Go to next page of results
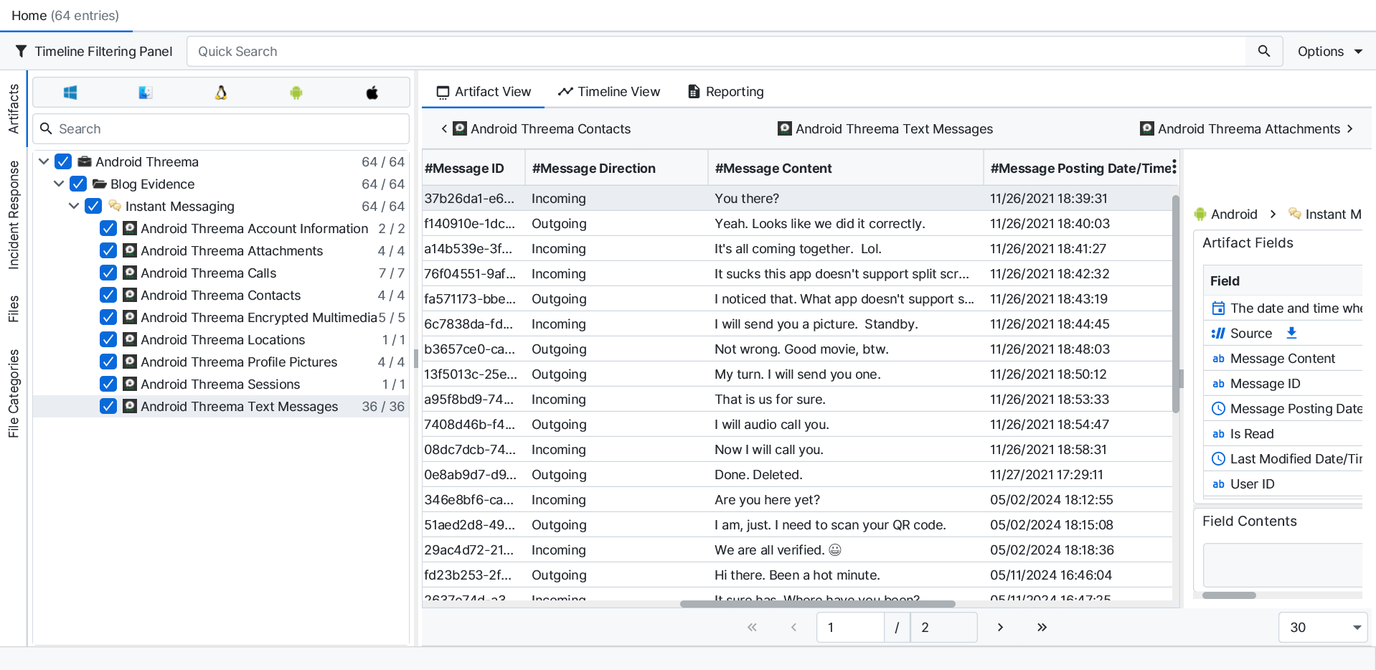 click(1000, 628)
